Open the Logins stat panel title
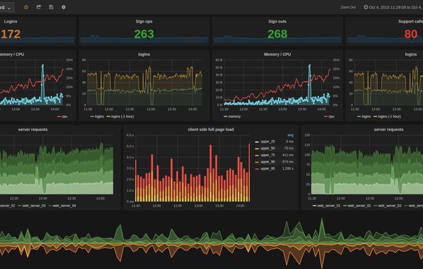The image size is (423, 269). pyautogui.click(x=10, y=22)
